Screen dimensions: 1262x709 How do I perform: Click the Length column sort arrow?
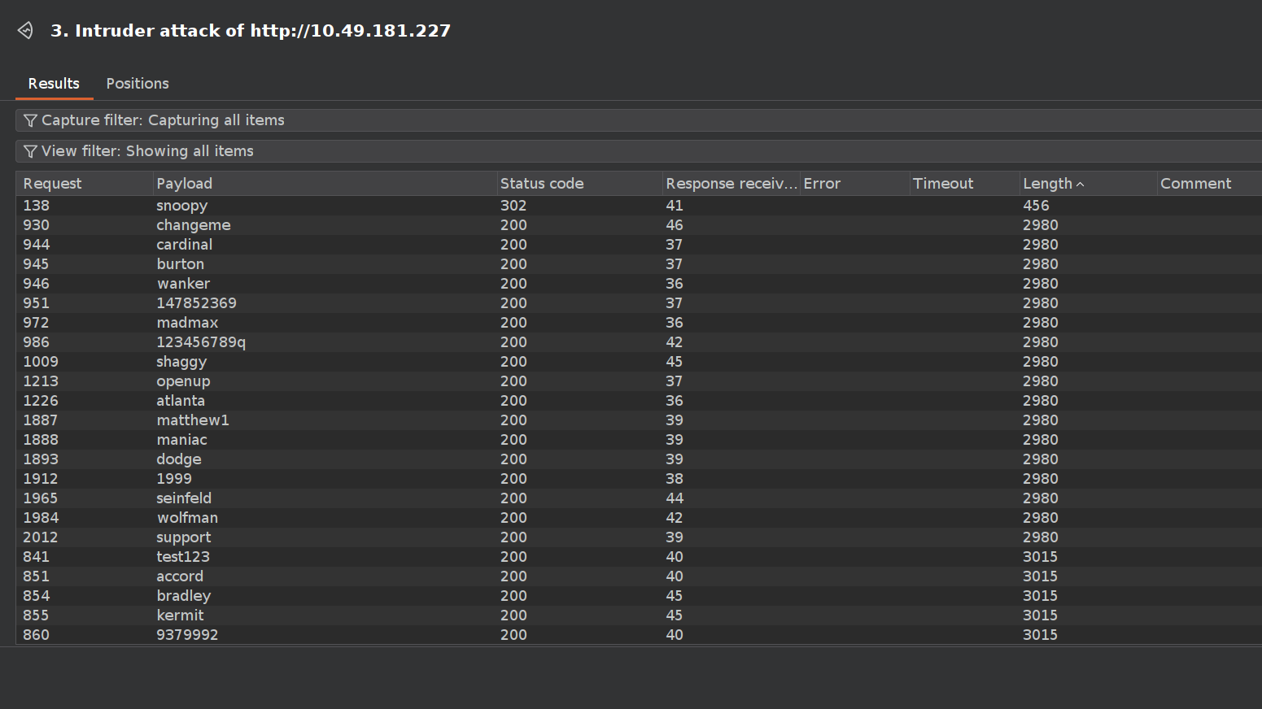coord(1081,185)
